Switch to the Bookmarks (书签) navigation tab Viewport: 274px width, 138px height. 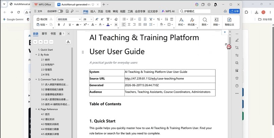pyautogui.click(x=53, y=34)
